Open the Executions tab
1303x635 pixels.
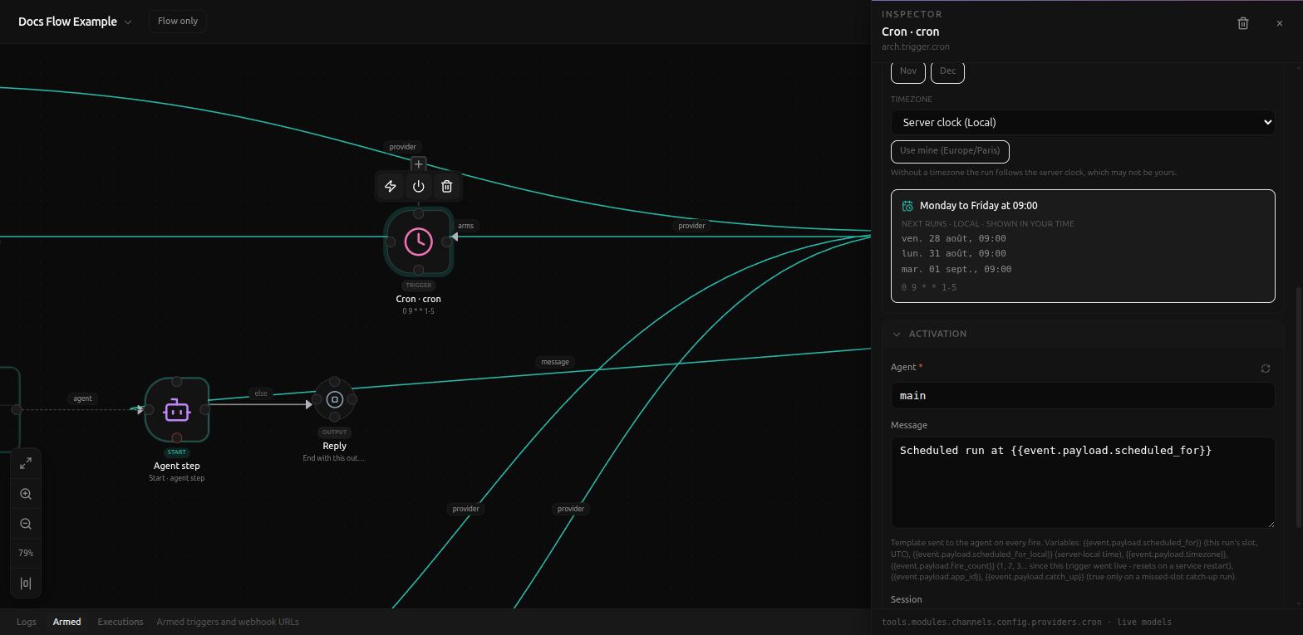[120, 622]
